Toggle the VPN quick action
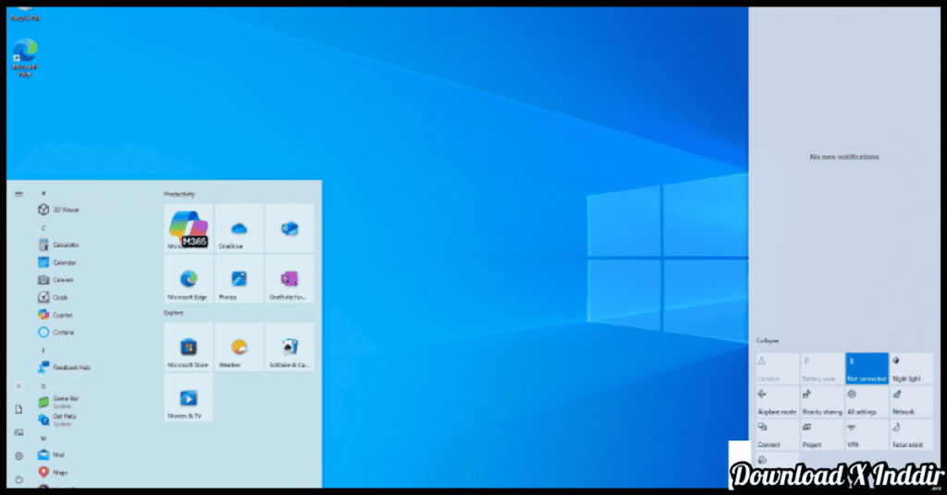The image size is (947, 495). point(867,435)
